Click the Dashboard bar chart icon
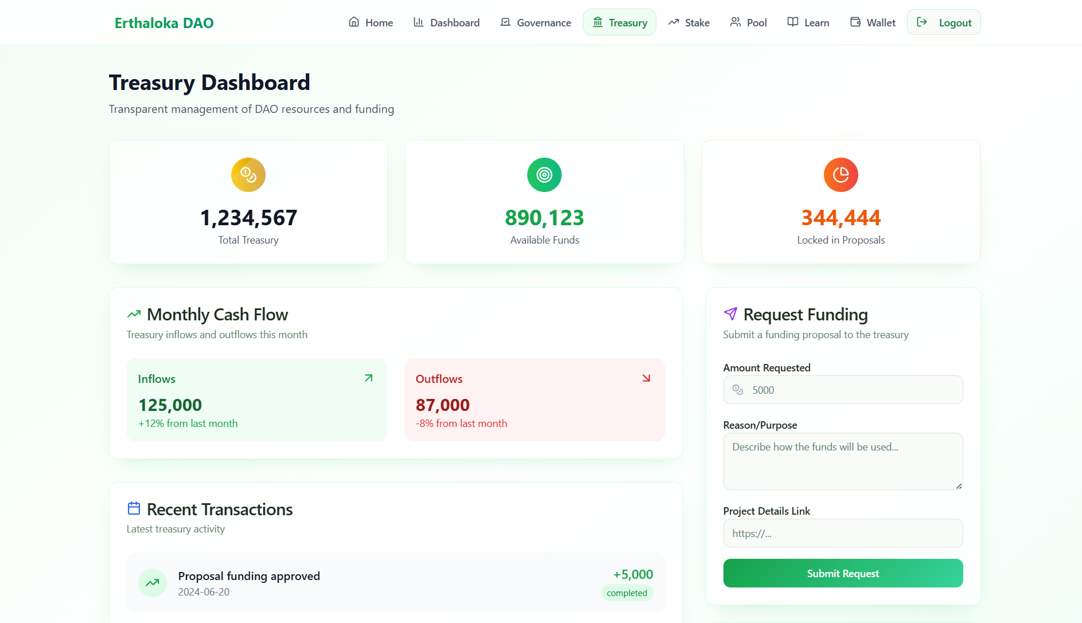Viewport: 1082px width, 623px height. coord(419,22)
